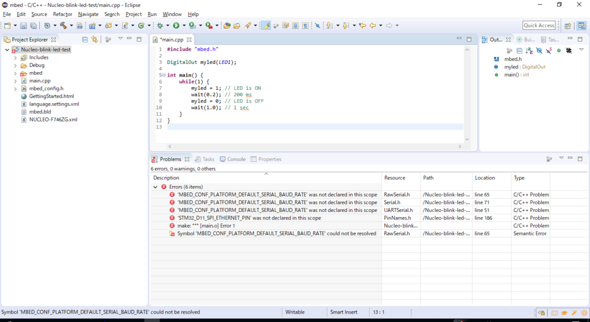Open the Debug button dropdown arrow
The width and height of the screenshot is (590, 322).
point(168,25)
